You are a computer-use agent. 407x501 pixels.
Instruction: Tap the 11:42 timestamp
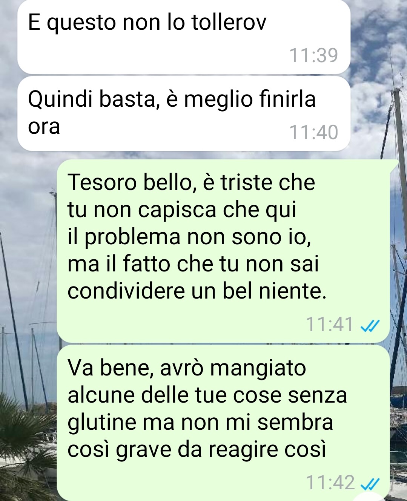330,483
